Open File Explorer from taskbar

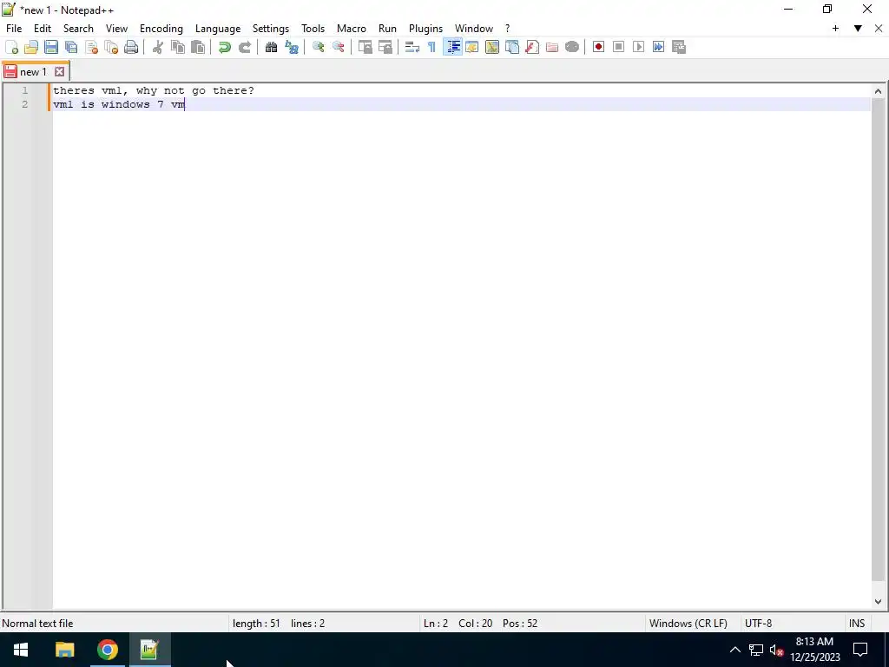pyautogui.click(x=64, y=650)
